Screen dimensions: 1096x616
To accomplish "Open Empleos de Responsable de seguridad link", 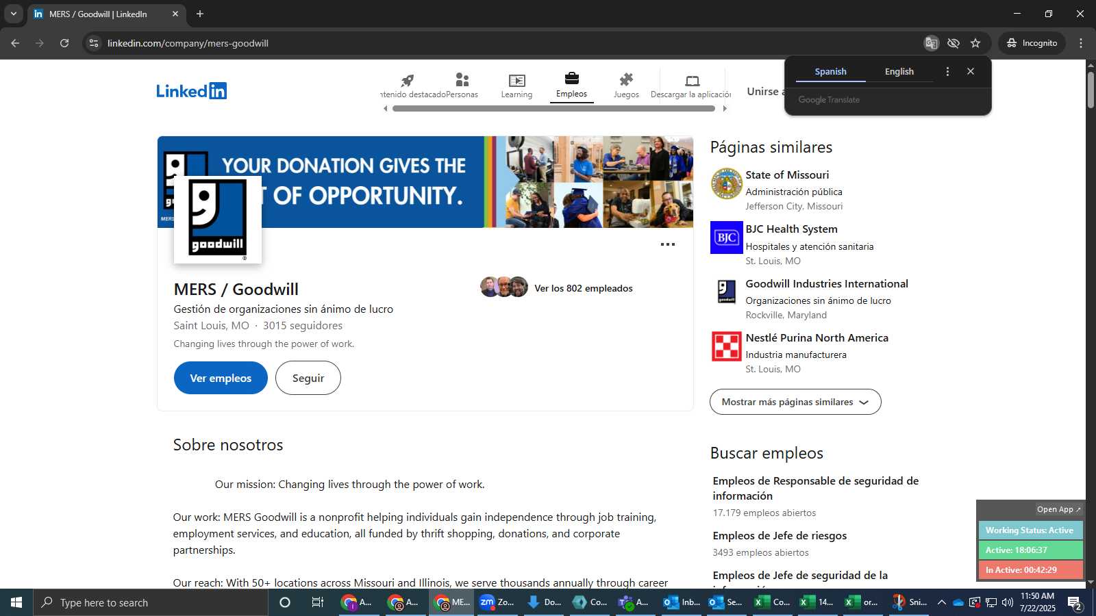I will 815,488.
